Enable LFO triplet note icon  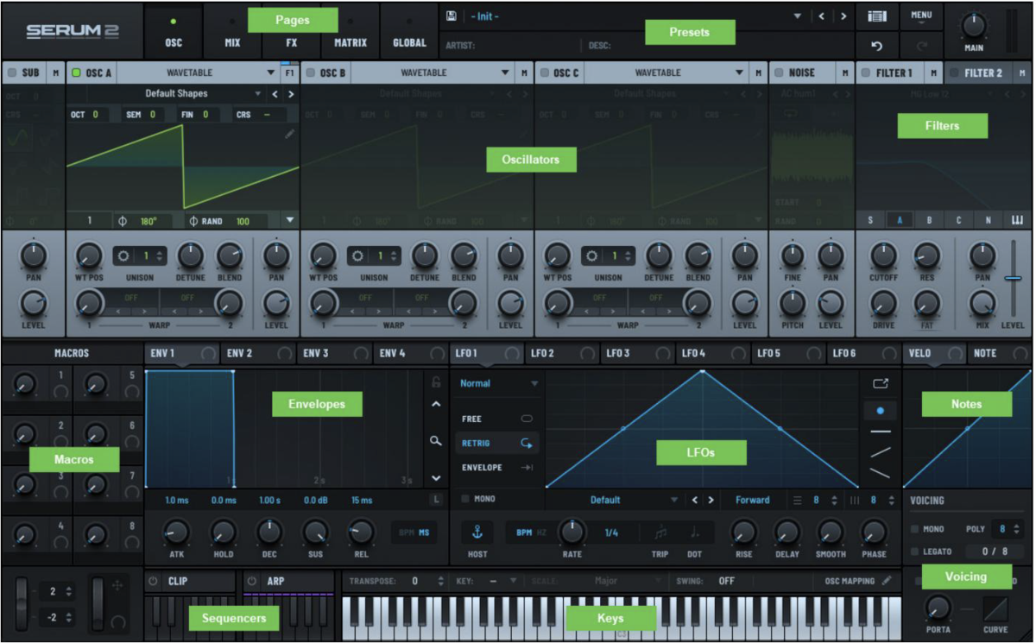(660, 533)
